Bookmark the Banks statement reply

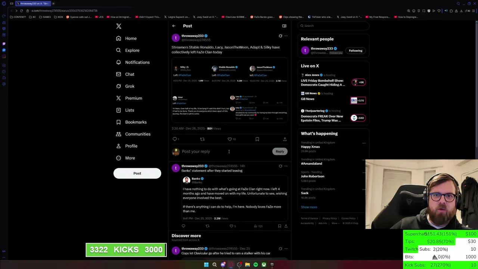point(279,226)
